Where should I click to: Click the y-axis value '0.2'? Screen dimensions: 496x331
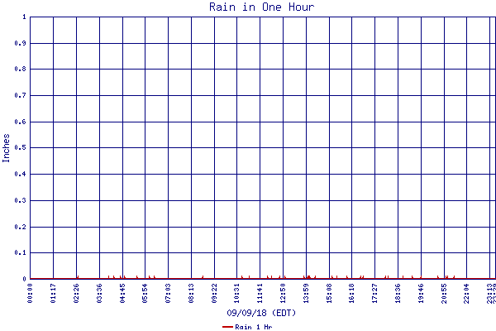tap(20, 227)
